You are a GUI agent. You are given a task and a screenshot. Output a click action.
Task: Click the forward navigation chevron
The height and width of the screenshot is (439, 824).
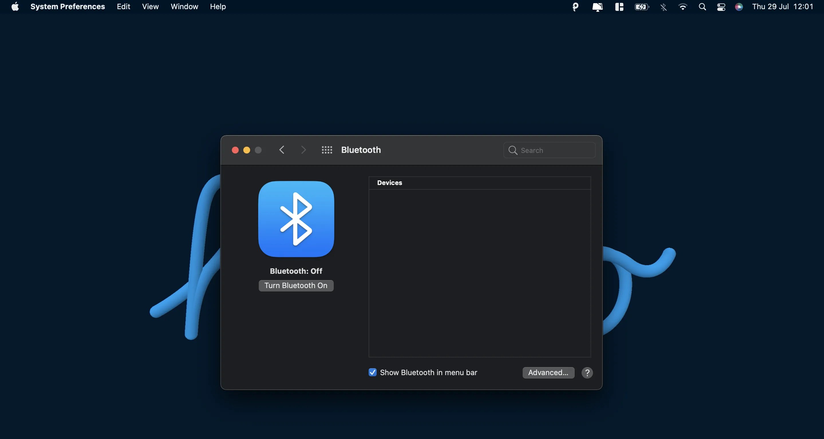[x=303, y=150]
